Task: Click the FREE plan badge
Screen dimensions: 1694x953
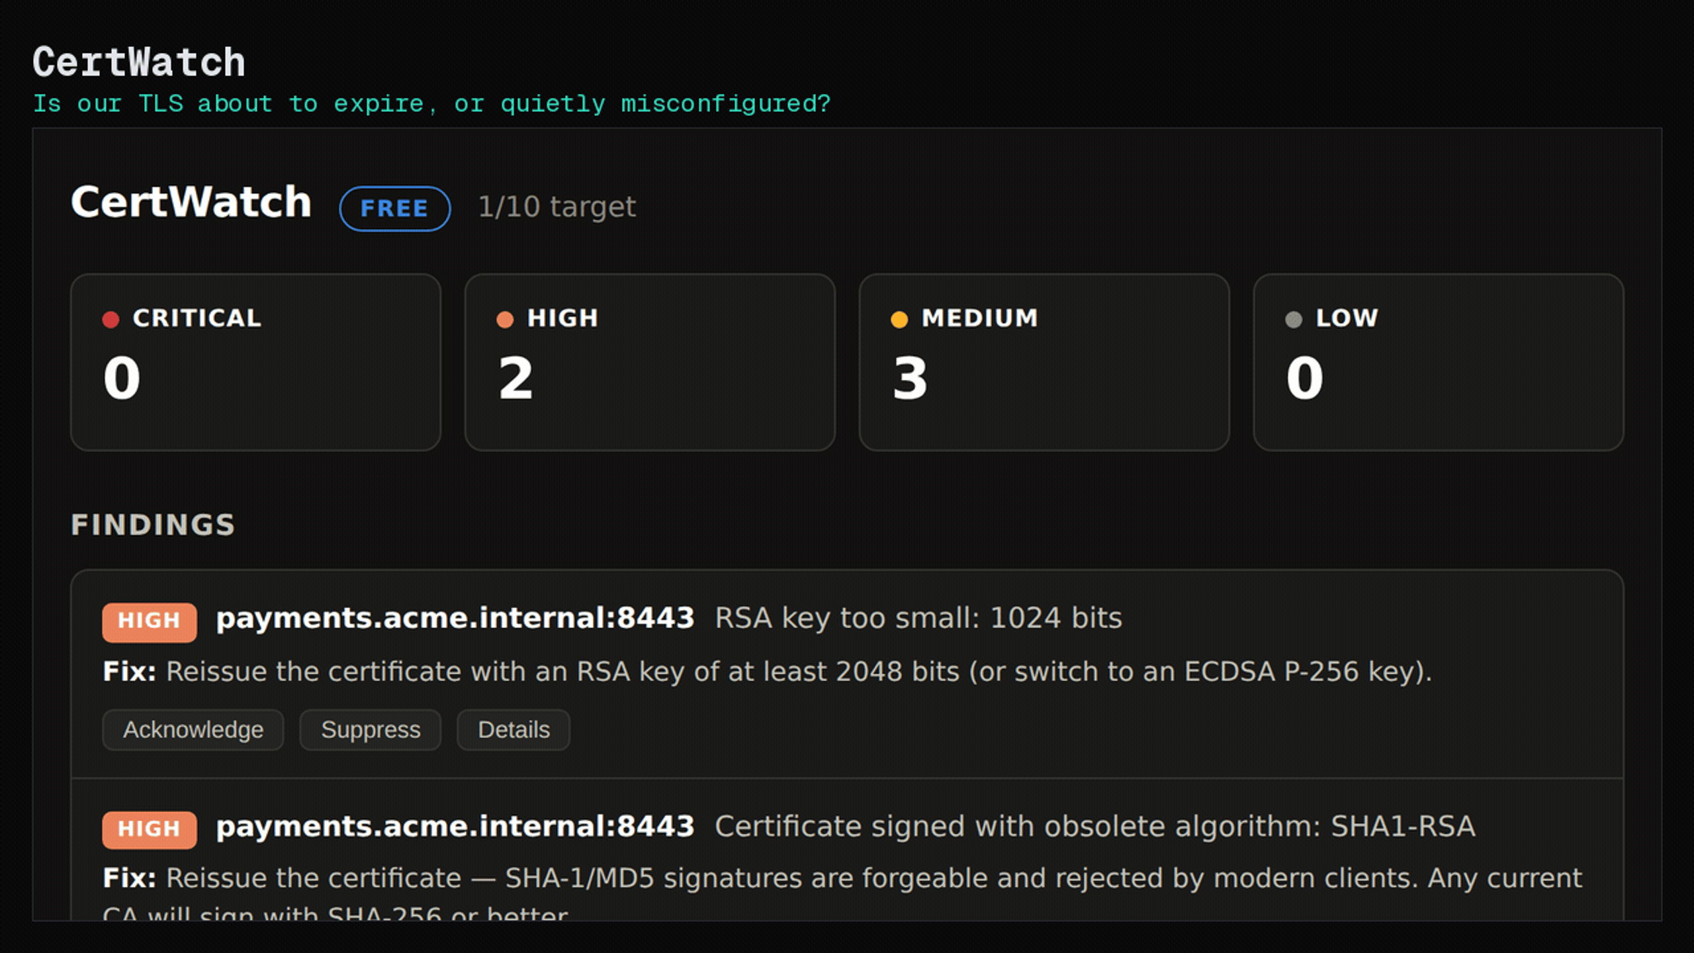Action: pos(395,208)
